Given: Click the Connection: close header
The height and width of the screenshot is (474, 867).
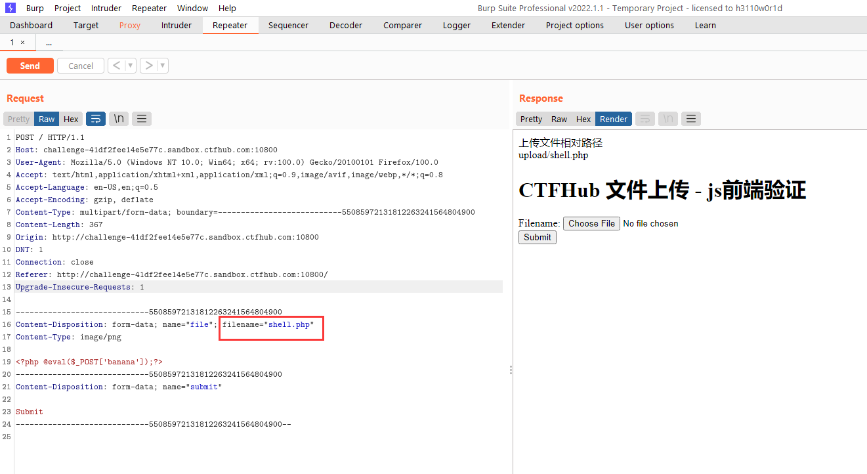Looking at the screenshot, I should [x=54, y=262].
